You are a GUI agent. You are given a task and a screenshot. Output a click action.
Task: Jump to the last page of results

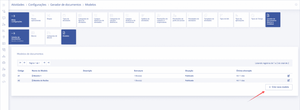coord(49,63)
